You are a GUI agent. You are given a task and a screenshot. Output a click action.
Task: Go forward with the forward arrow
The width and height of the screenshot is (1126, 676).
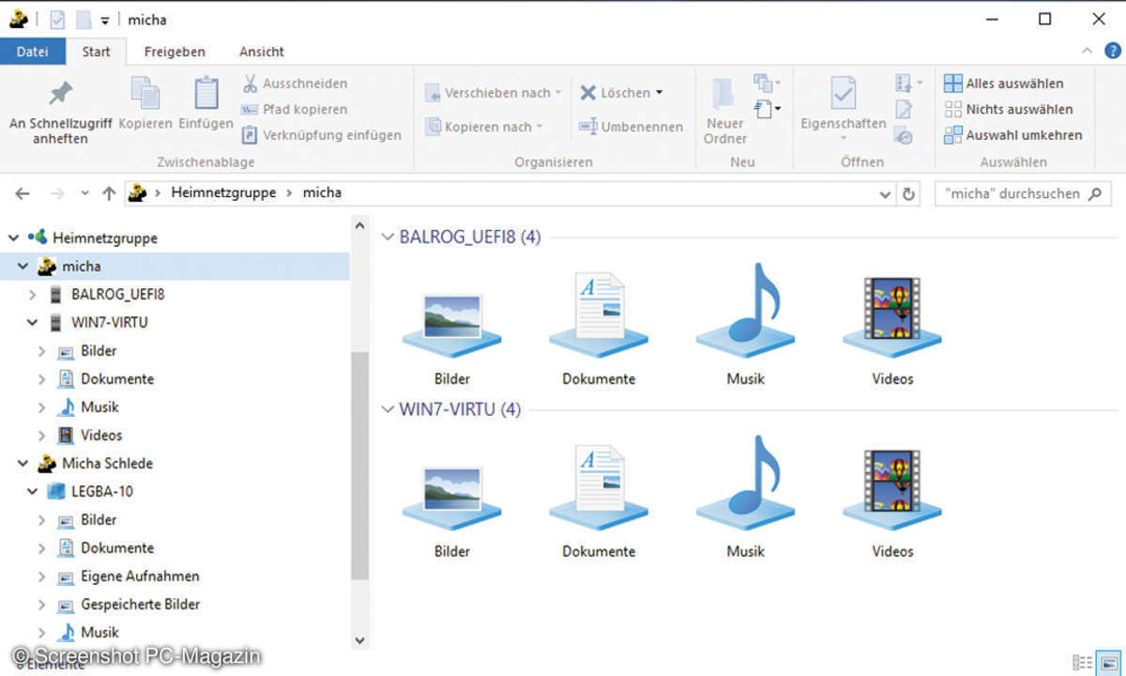(57, 193)
